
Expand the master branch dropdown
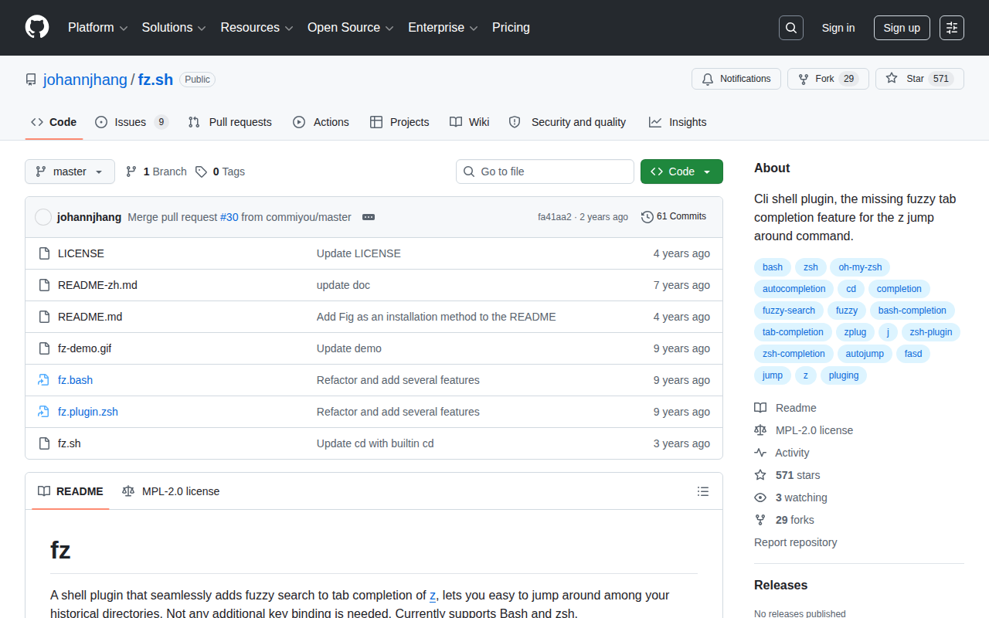(x=70, y=171)
